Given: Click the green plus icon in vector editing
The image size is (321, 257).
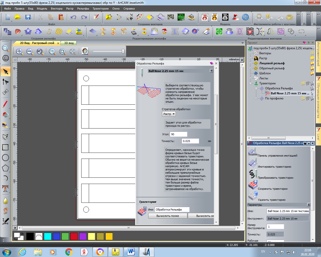Looking at the screenshot, I should coord(219,32).
